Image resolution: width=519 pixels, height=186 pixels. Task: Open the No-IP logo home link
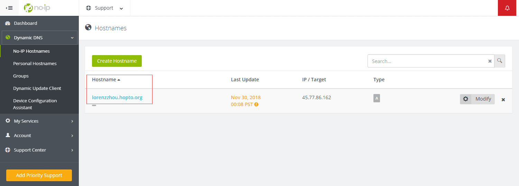pyautogui.click(x=37, y=8)
